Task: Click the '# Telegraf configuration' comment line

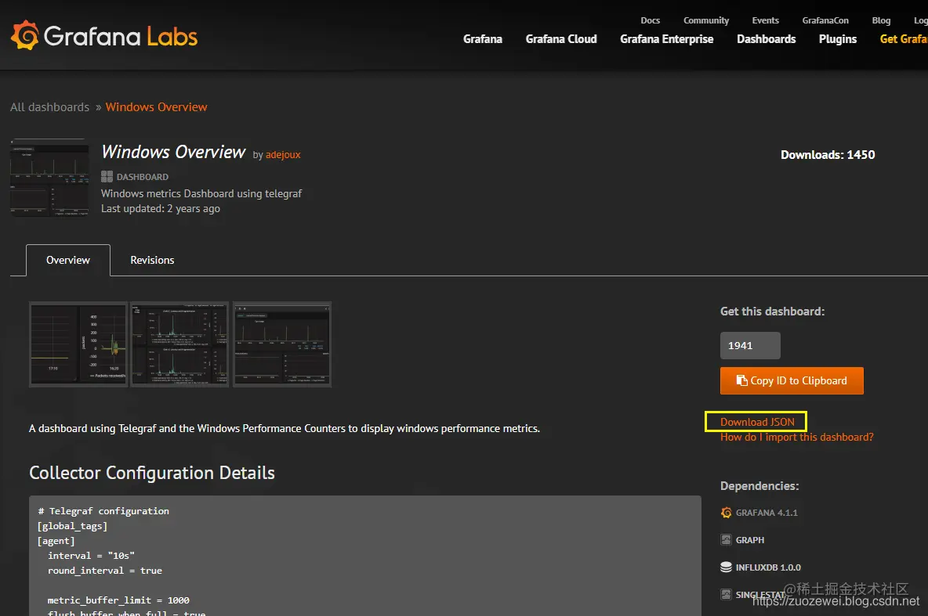Action: (103, 511)
